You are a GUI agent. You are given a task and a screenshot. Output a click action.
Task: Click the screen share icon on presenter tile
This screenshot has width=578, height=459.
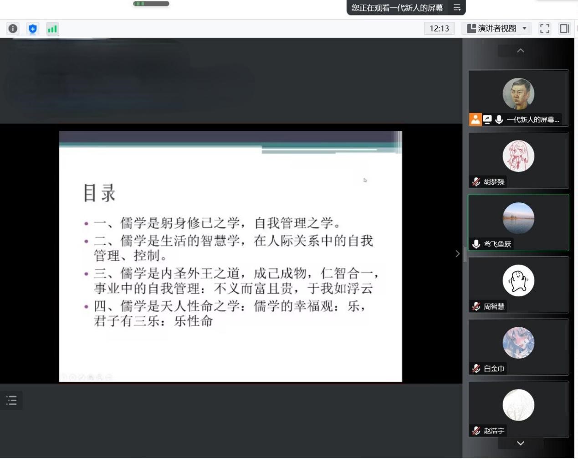pyautogui.click(x=487, y=119)
